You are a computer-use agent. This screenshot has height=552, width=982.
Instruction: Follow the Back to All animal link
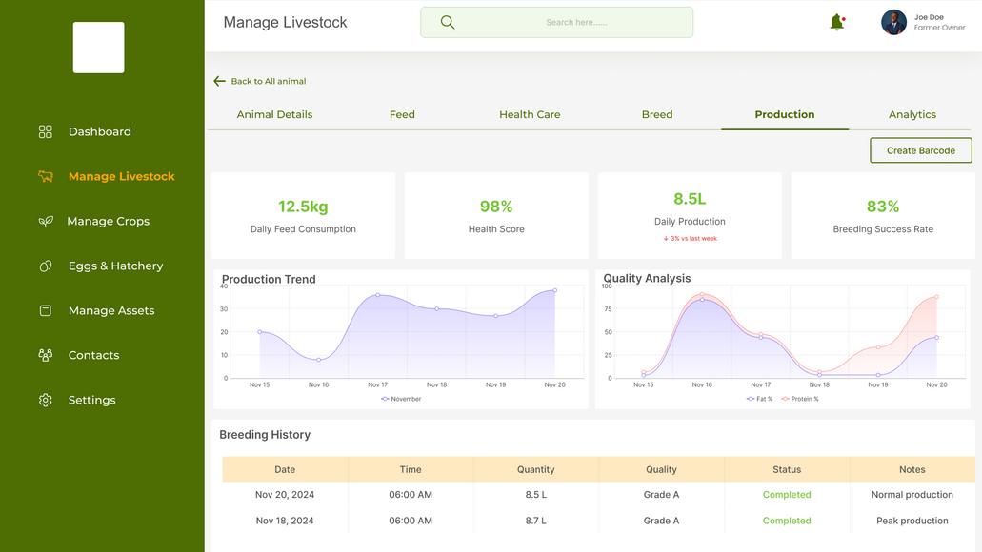click(x=268, y=81)
